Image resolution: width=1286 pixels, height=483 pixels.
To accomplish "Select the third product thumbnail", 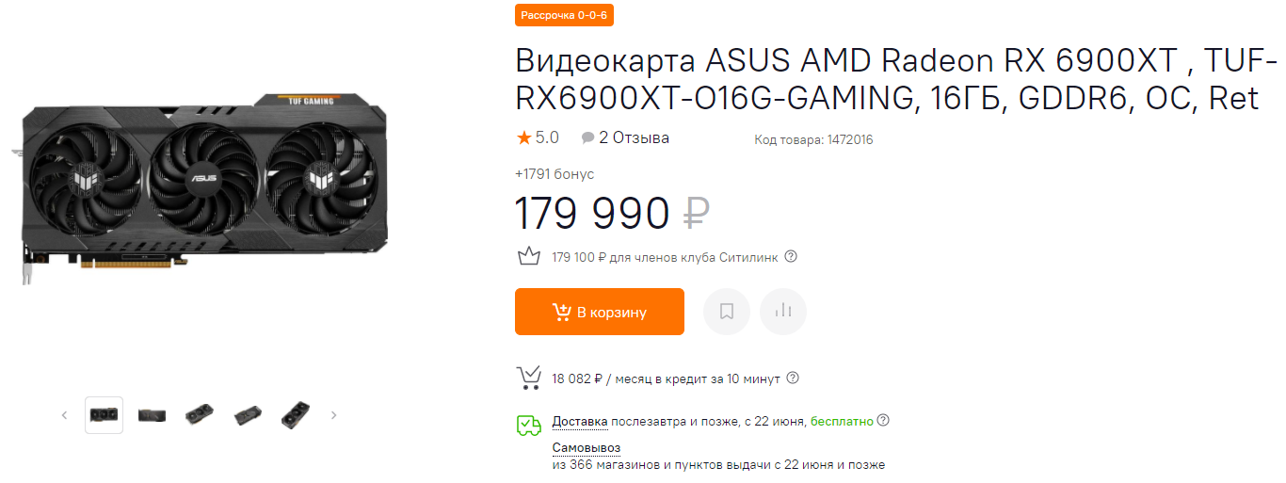I will [200, 415].
